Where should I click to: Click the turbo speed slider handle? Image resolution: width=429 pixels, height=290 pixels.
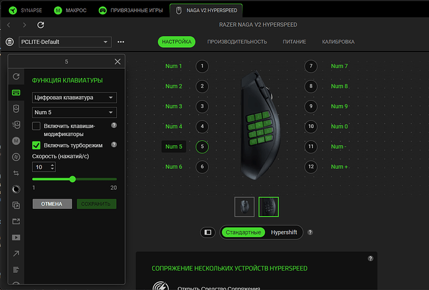pos(73,179)
